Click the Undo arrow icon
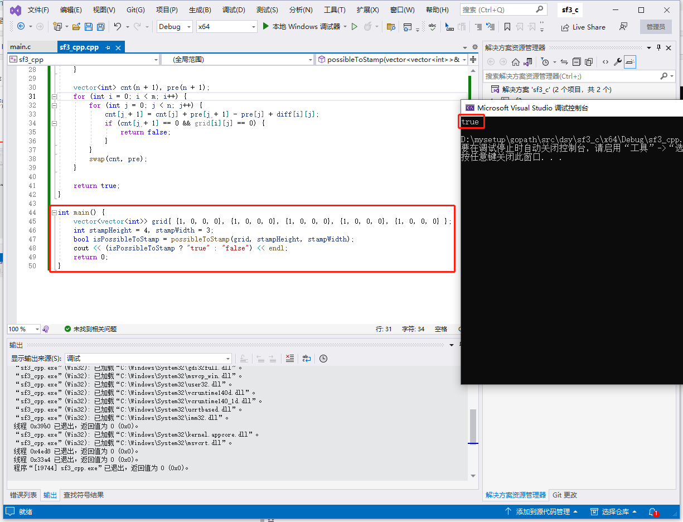This screenshot has height=522, width=683. point(118,27)
